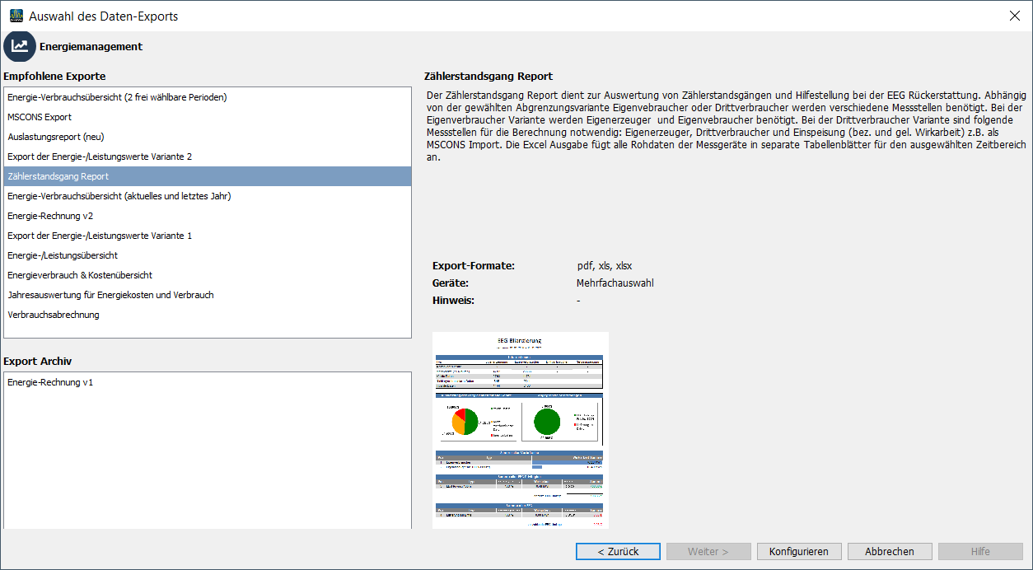Image resolution: width=1033 pixels, height=570 pixels.
Task: Click the application icon in title bar
Action: pos(16,16)
